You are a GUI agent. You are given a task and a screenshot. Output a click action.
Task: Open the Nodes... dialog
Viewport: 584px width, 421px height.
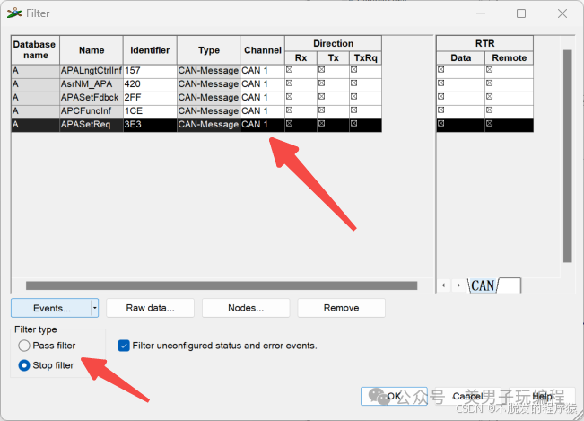(246, 308)
